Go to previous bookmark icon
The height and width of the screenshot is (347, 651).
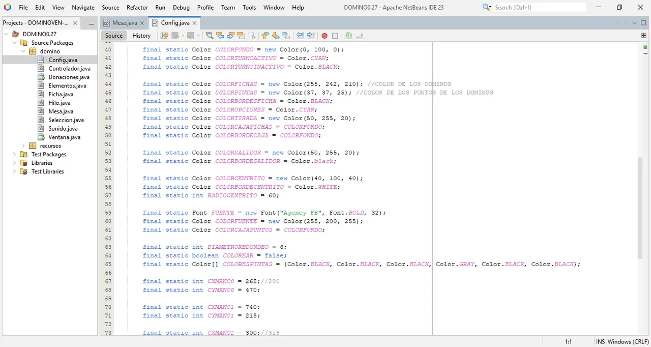pyautogui.click(x=265, y=36)
